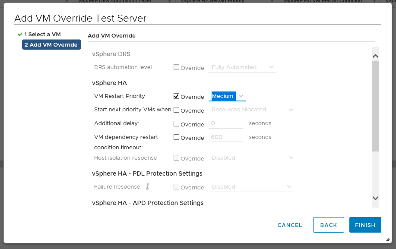Click the info icon beside Failure Response

point(147,186)
